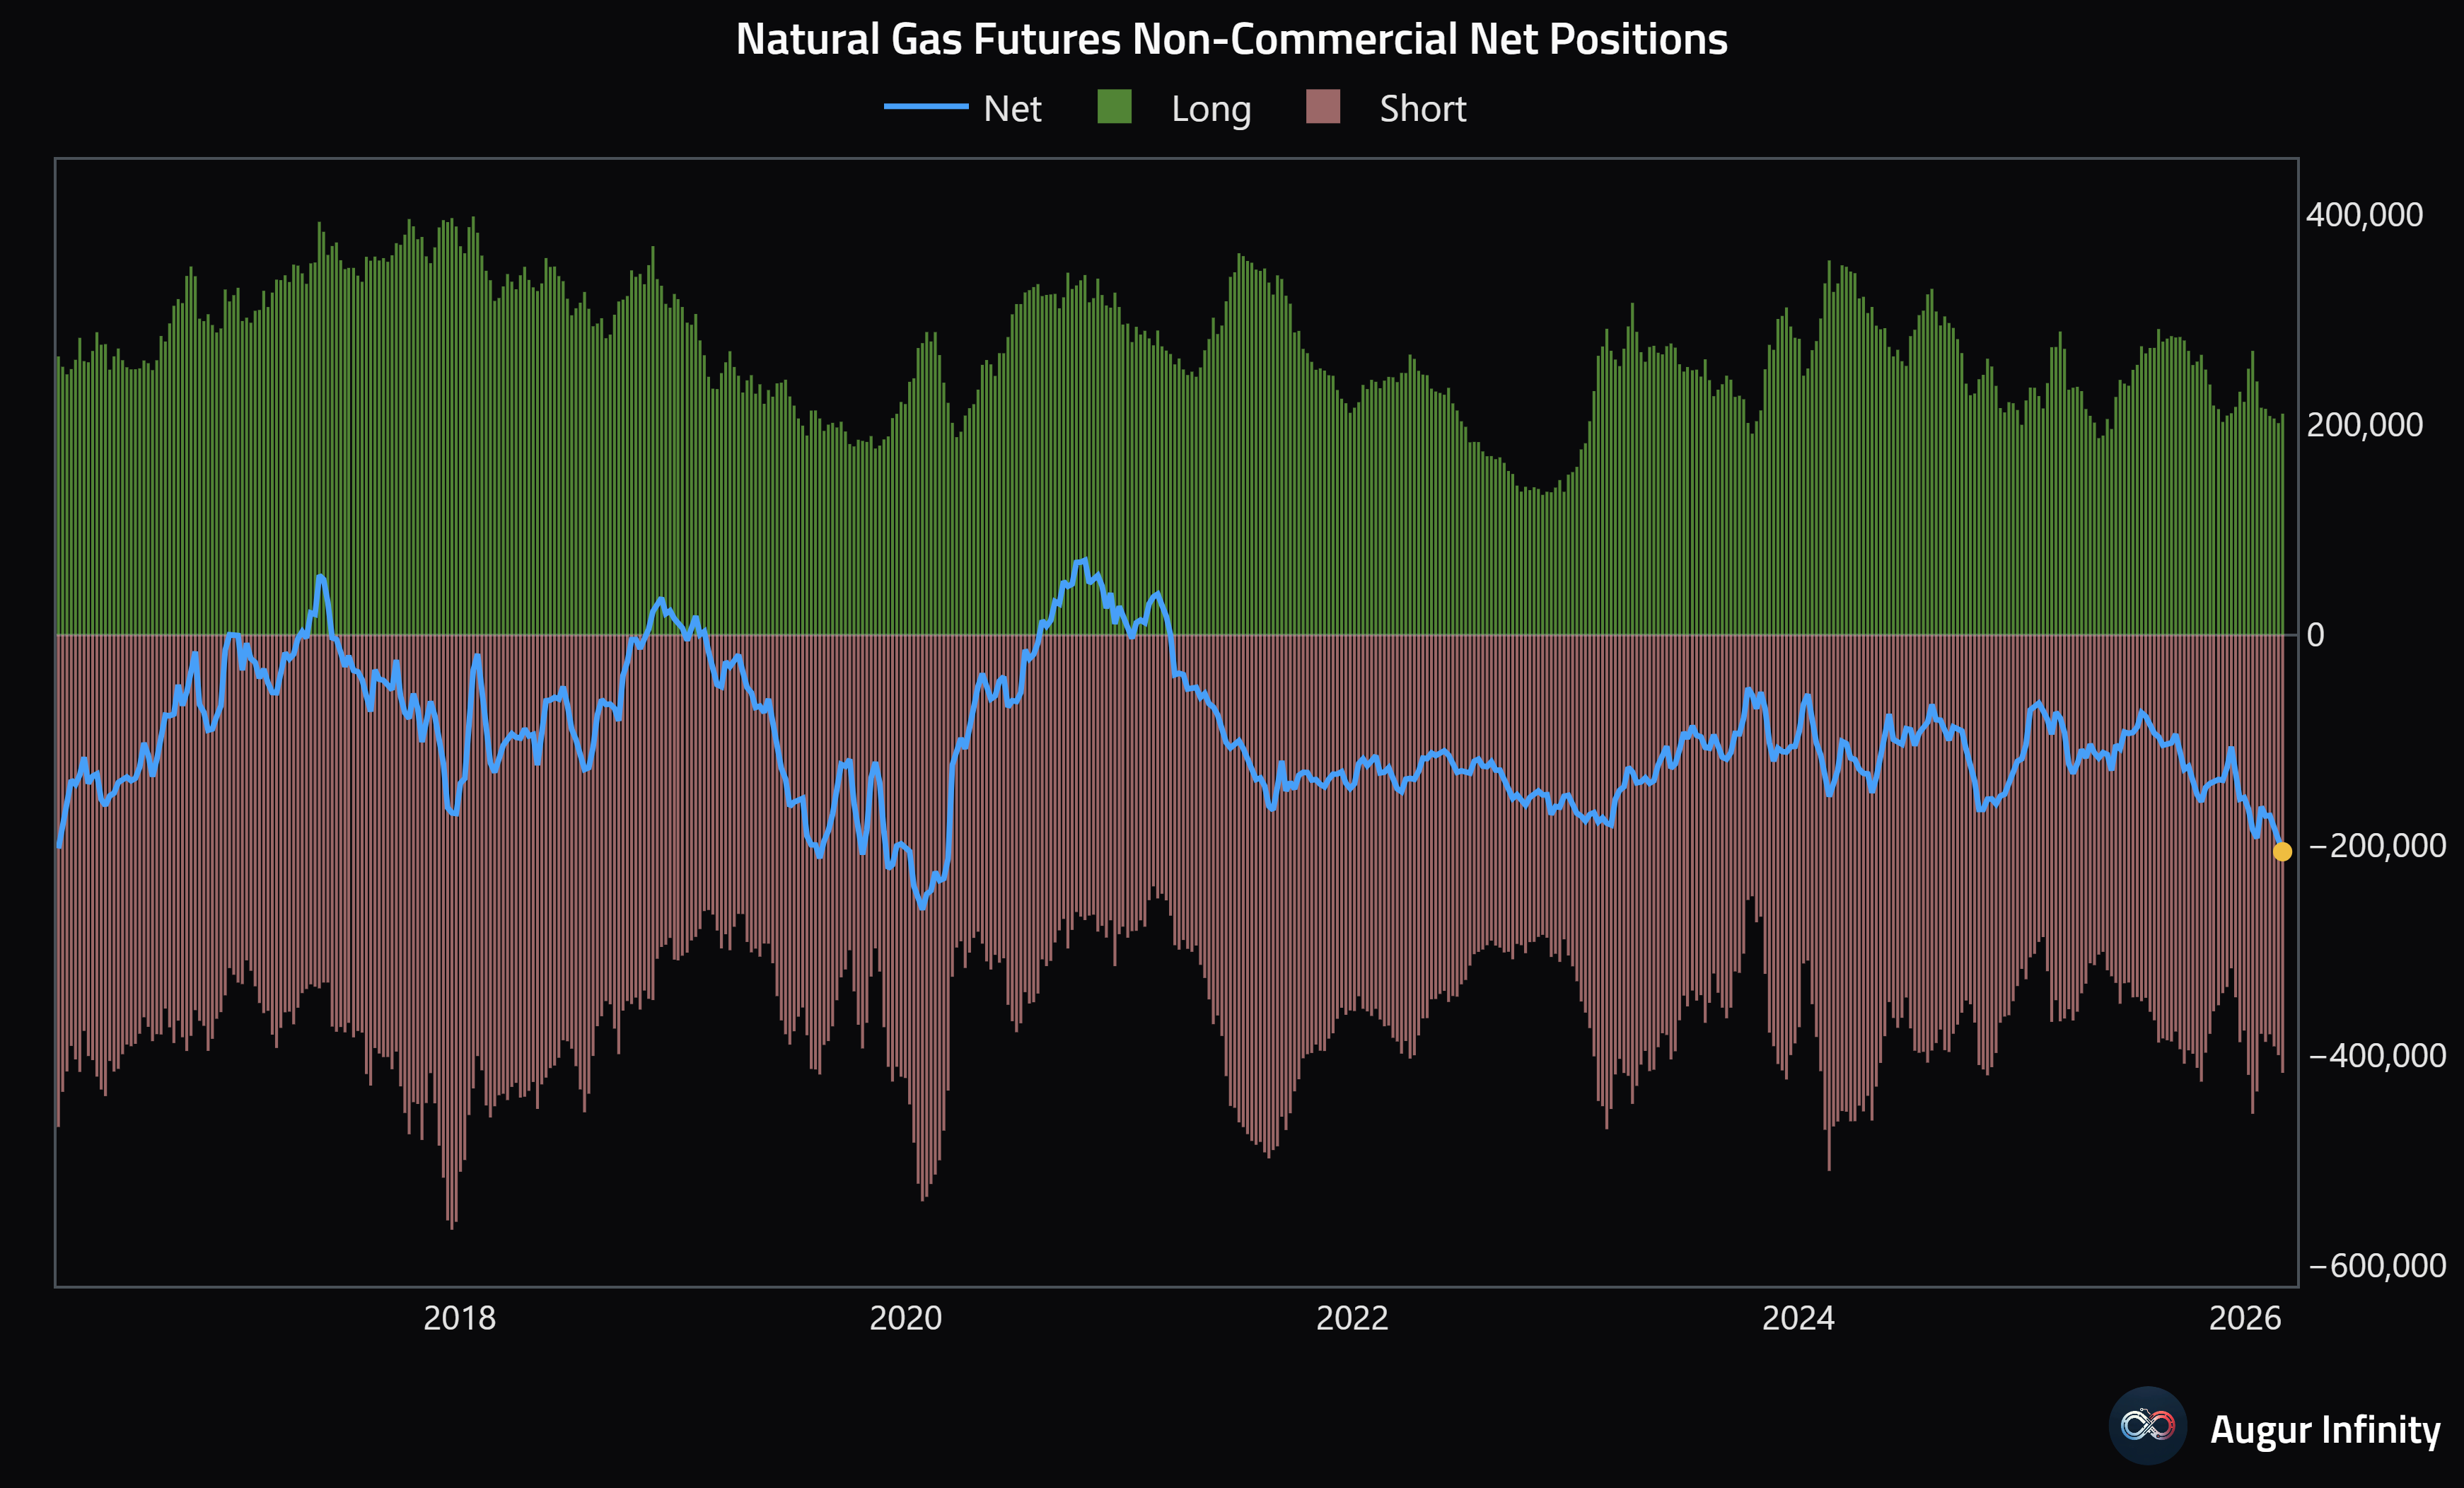The image size is (2464, 1488).
Task: Click the green Long color swatch
Action: pyautogui.click(x=1114, y=107)
